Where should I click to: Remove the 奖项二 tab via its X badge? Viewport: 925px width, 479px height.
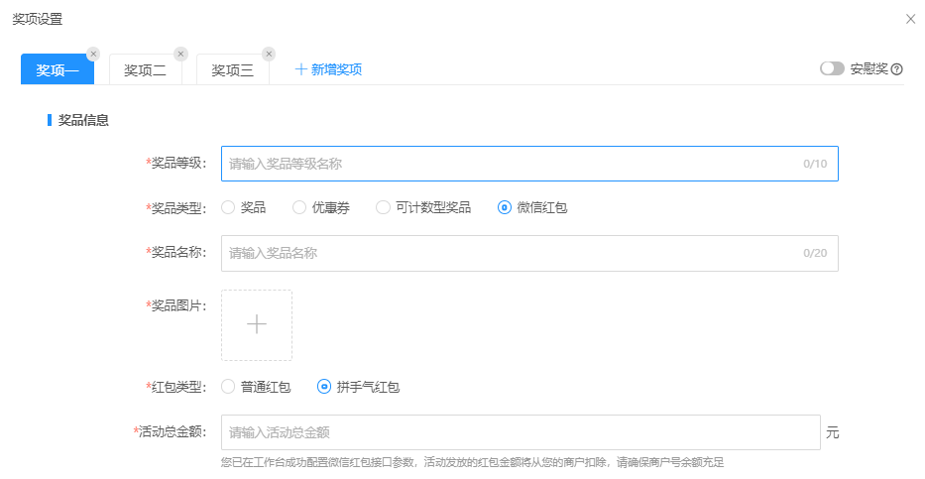coord(181,54)
